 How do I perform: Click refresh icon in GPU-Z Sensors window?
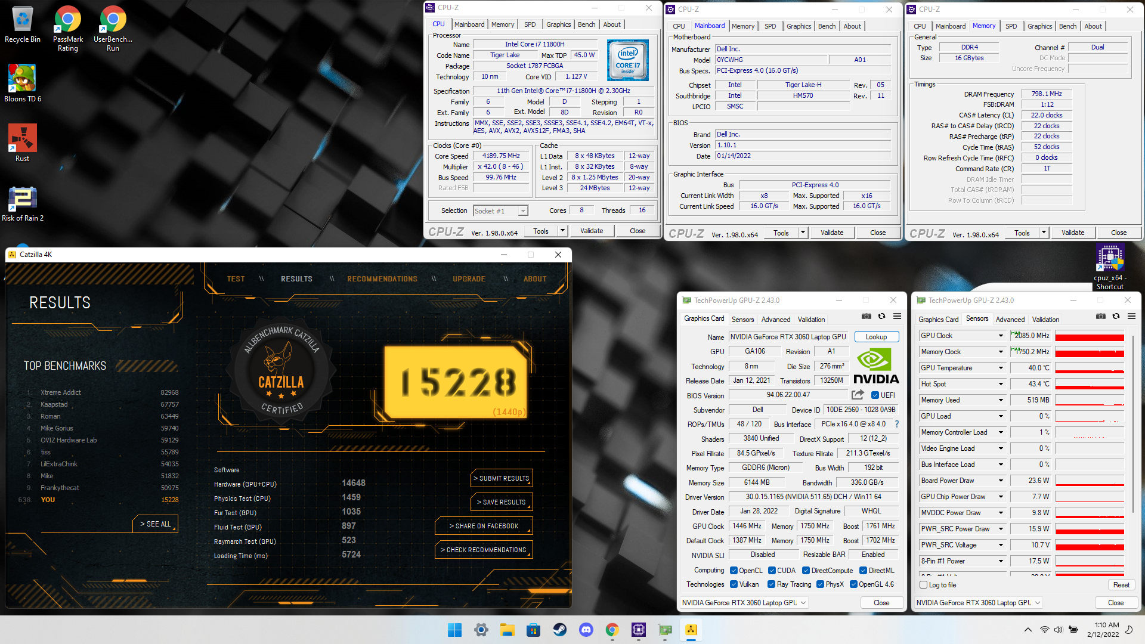[x=1116, y=317]
